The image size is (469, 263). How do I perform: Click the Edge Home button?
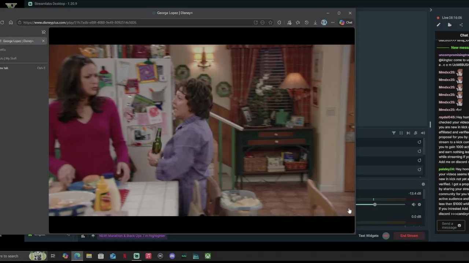(x=11, y=22)
